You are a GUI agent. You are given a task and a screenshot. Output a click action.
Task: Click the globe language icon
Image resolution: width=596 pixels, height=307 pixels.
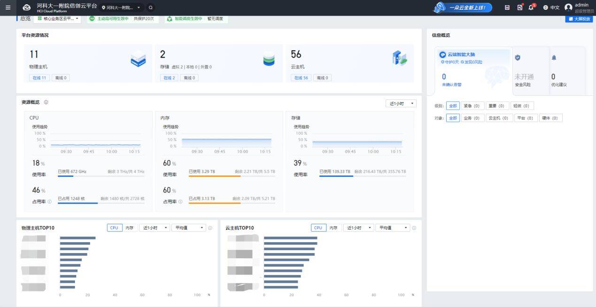click(x=545, y=8)
